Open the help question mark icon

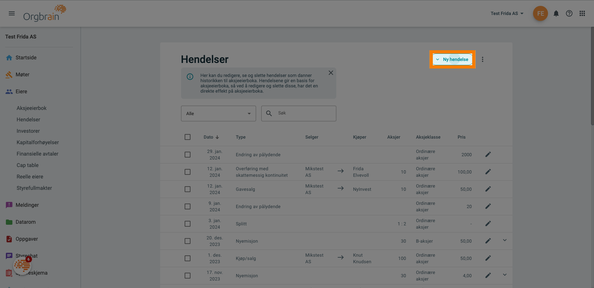(569, 13)
